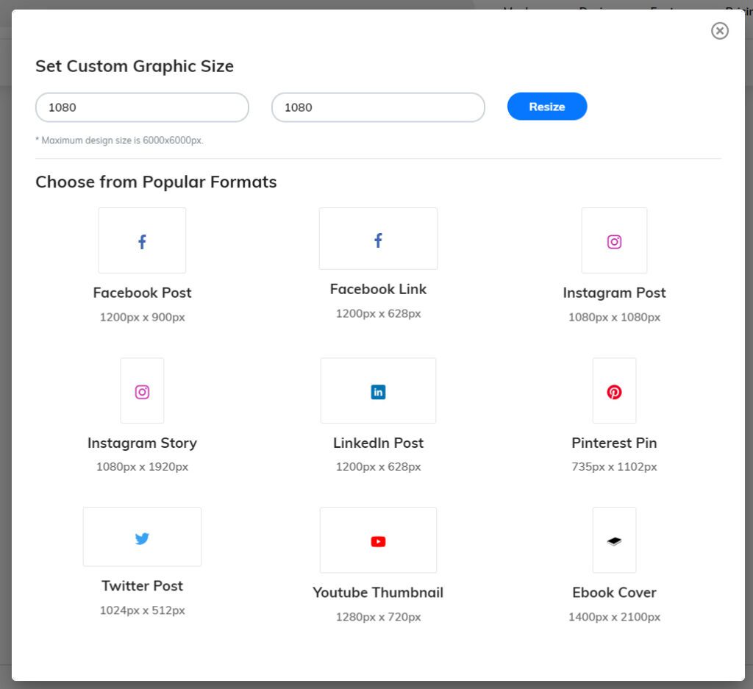Select the Twitter Post bird icon
Viewport: 753px width, 689px height.
[x=142, y=538]
